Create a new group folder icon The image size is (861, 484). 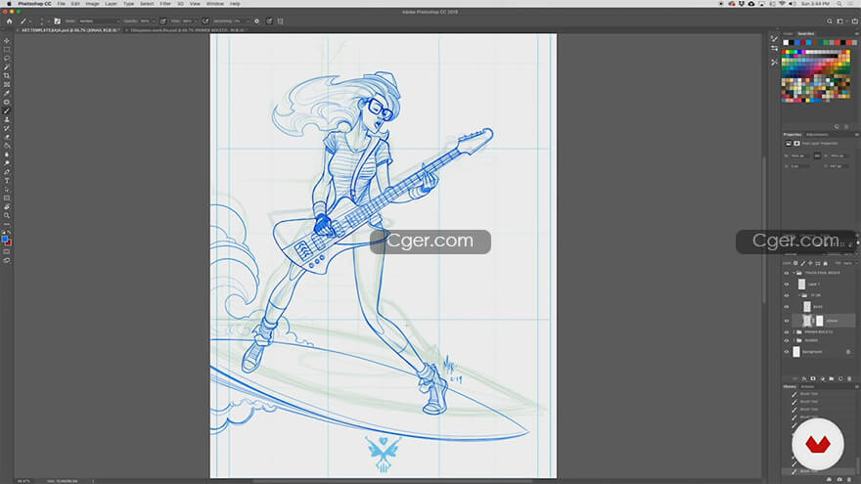pyautogui.click(x=832, y=378)
